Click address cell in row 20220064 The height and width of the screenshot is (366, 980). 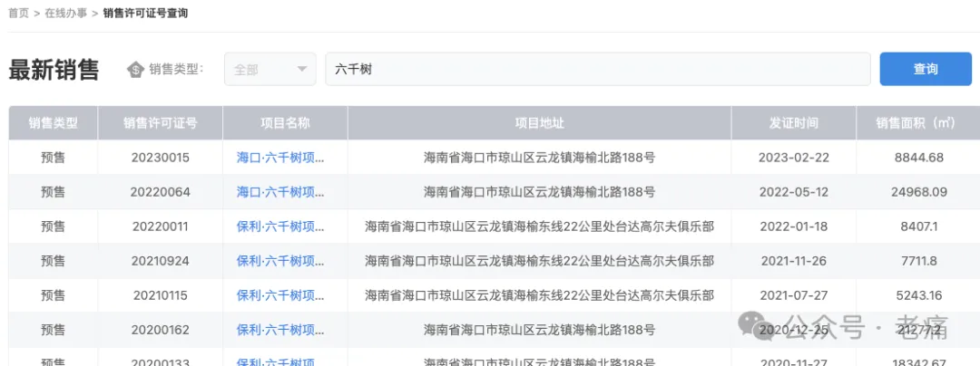pyautogui.click(x=539, y=192)
